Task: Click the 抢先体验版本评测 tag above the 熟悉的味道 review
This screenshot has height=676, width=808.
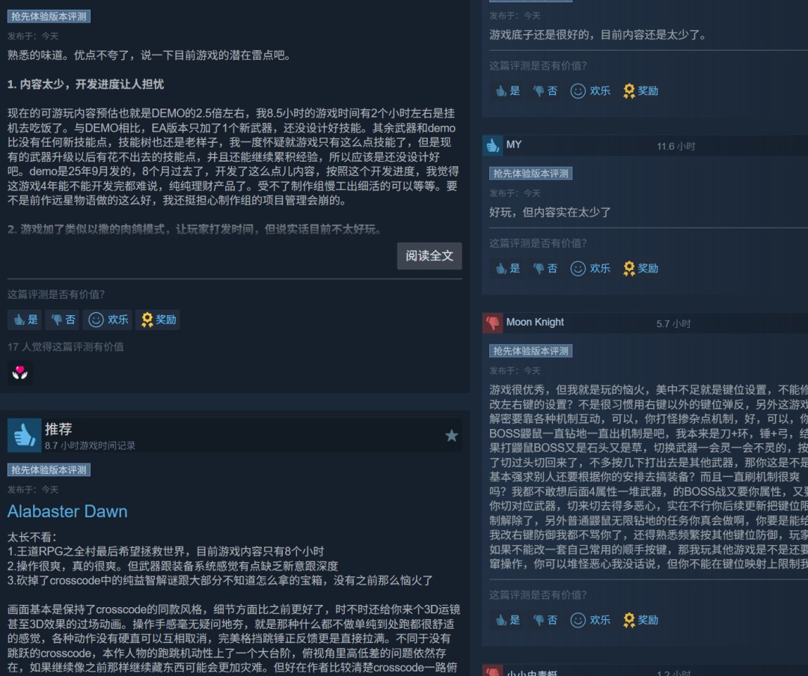Action: pos(49,16)
